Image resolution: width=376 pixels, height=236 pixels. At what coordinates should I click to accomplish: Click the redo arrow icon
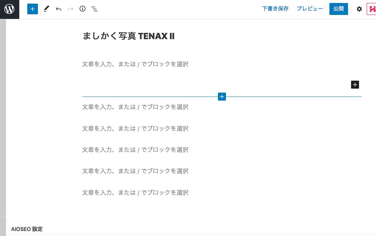[x=71, y=9]
